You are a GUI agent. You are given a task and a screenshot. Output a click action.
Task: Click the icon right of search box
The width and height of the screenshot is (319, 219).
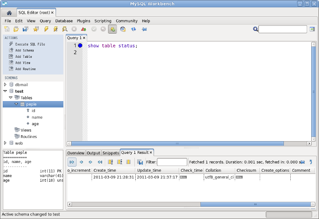coord(312,29)
